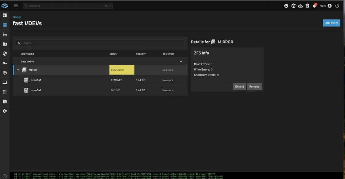Screen dimensions: 345x179
Task: Click the Status column header
Action: point(113,54)
